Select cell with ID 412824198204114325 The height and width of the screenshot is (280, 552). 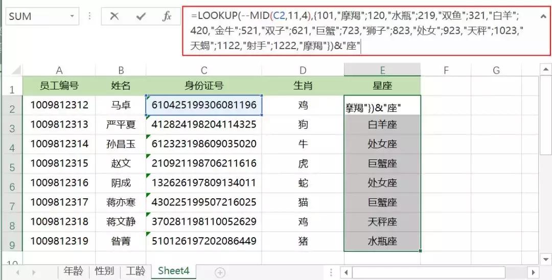coord(204,125)
